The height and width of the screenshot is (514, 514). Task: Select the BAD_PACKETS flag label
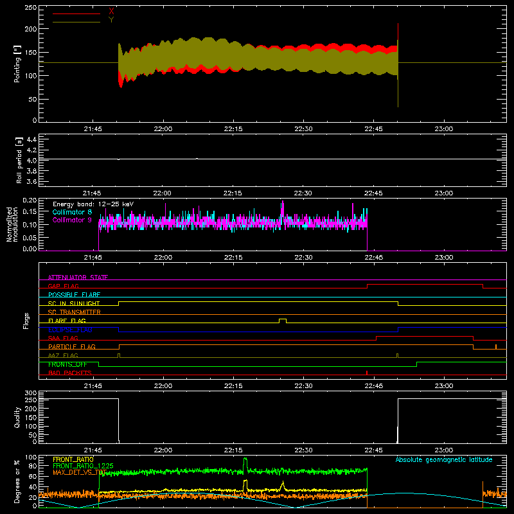(x=70, y=373)
